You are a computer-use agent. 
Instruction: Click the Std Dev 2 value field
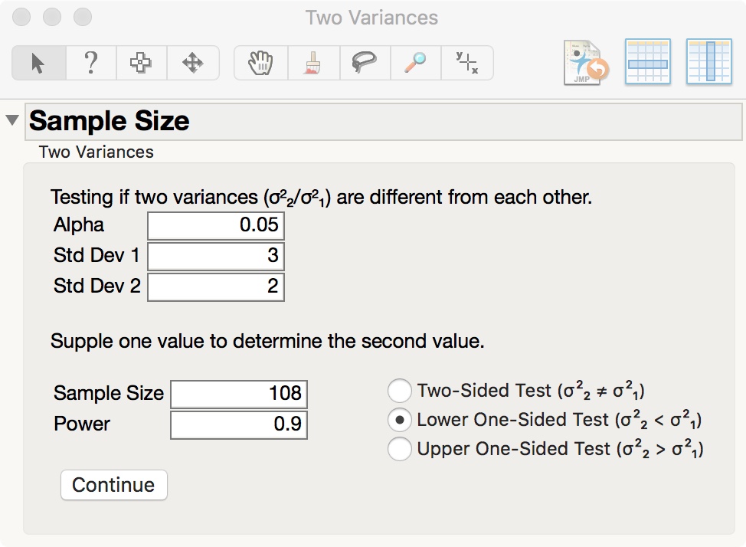tap(215, 287)
